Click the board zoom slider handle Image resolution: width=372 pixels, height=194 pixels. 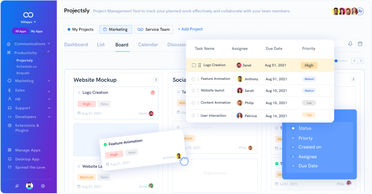pyautogui.click(x=336, y=61)
